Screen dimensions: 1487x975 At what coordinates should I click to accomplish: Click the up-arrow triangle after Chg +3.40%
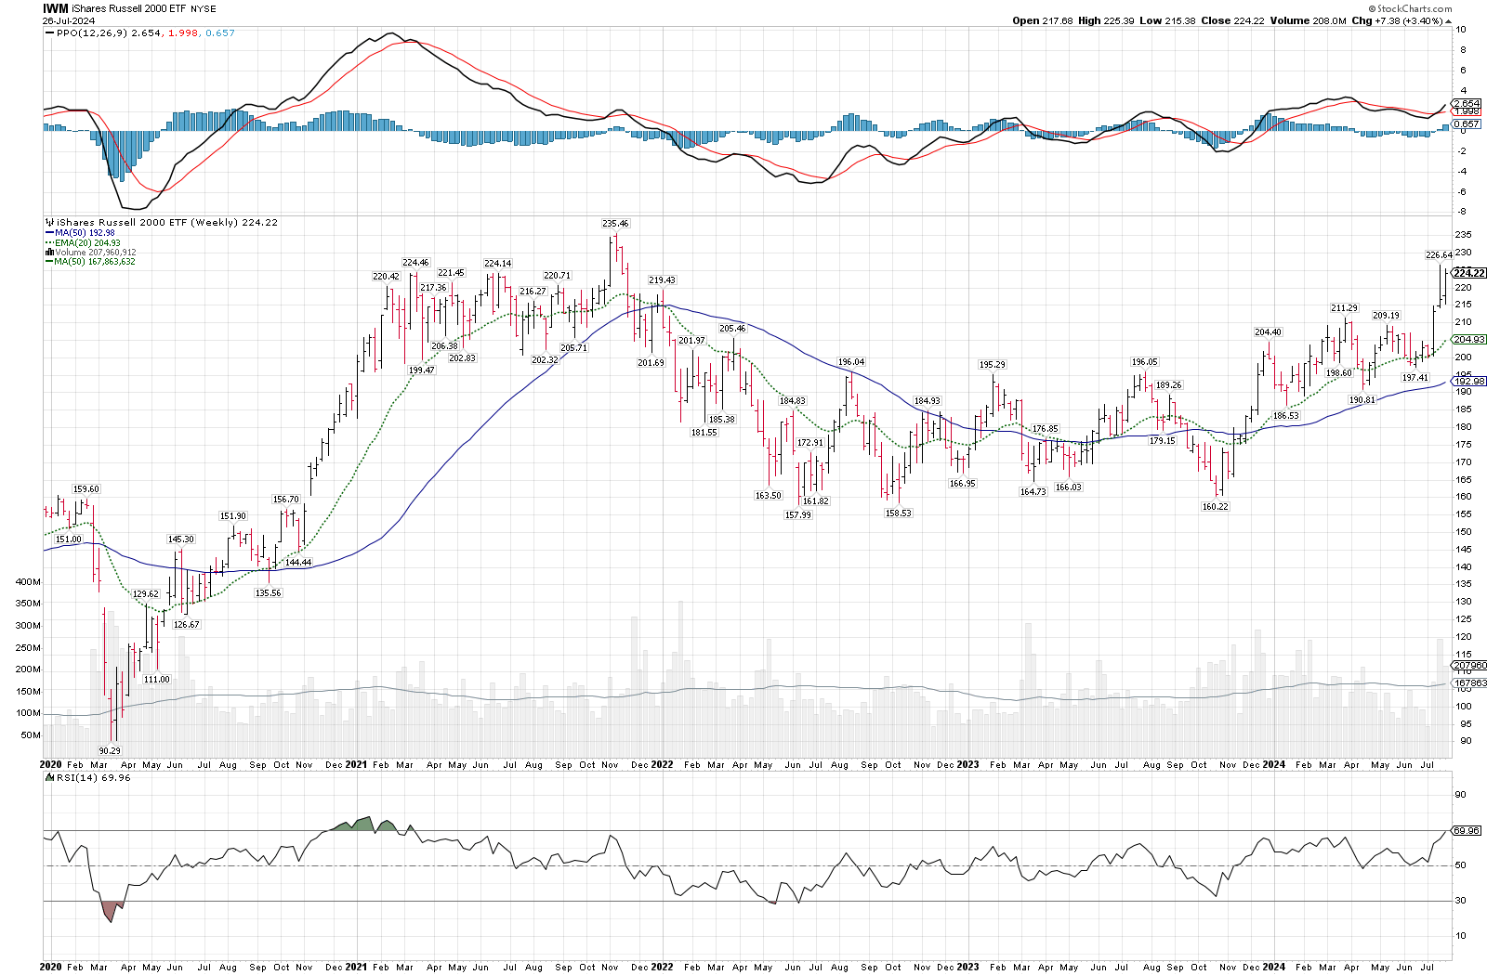coord(1449,20)
